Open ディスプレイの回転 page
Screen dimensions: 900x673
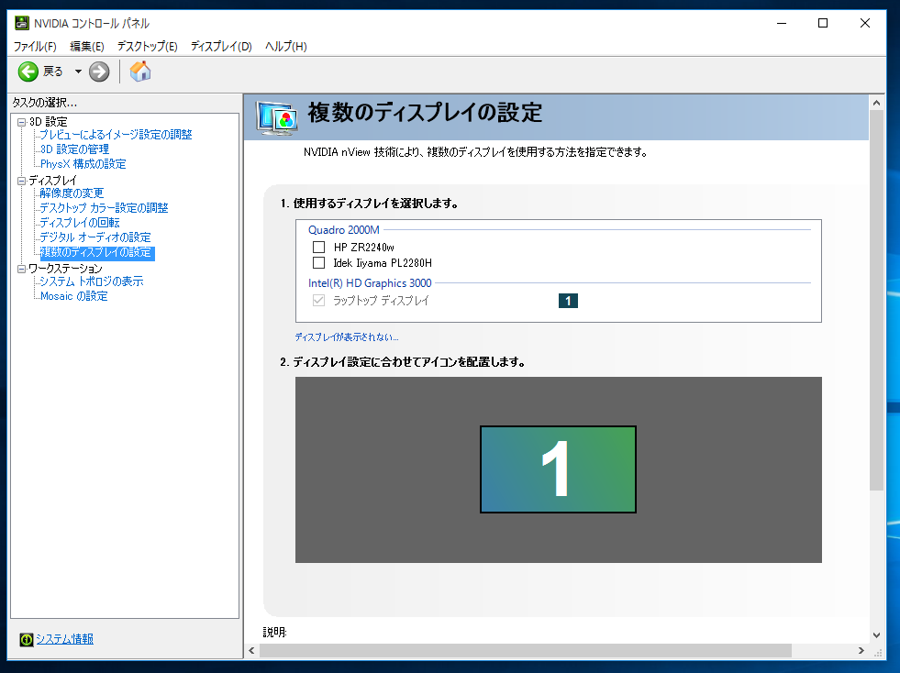80,223
